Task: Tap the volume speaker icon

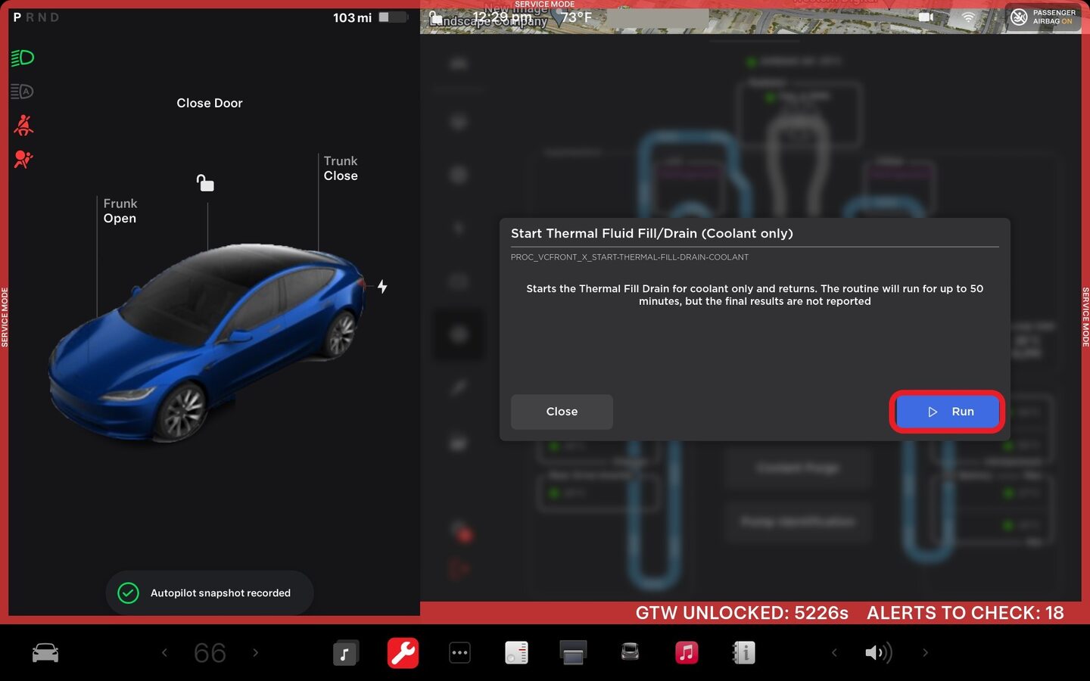Action: (878, 652)
